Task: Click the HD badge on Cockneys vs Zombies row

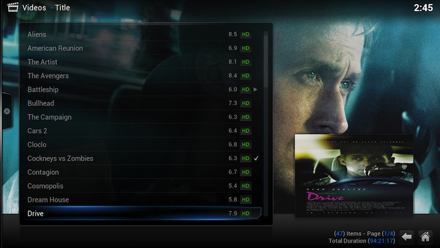Action: click(246, 158)
